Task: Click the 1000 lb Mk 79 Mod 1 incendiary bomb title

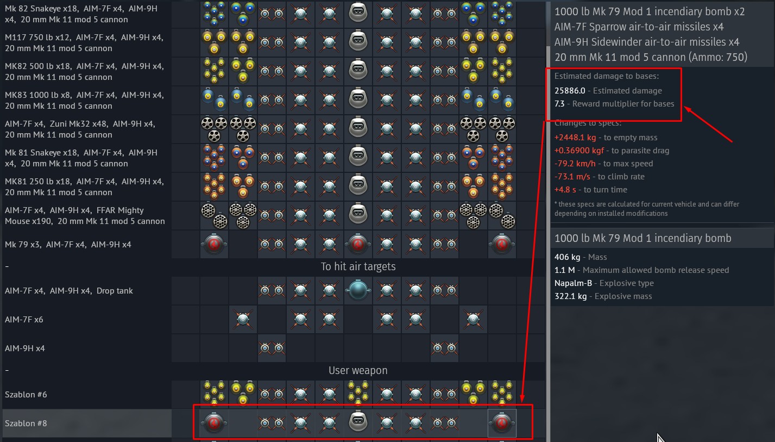Action: pos(642,238)
